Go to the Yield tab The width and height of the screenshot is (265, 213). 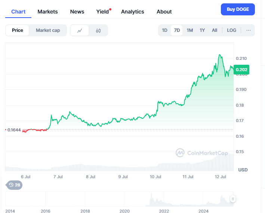click(x=102, y=12)
